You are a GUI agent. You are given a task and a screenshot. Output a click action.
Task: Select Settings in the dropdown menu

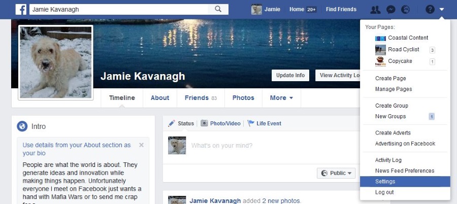click(405, 182)
